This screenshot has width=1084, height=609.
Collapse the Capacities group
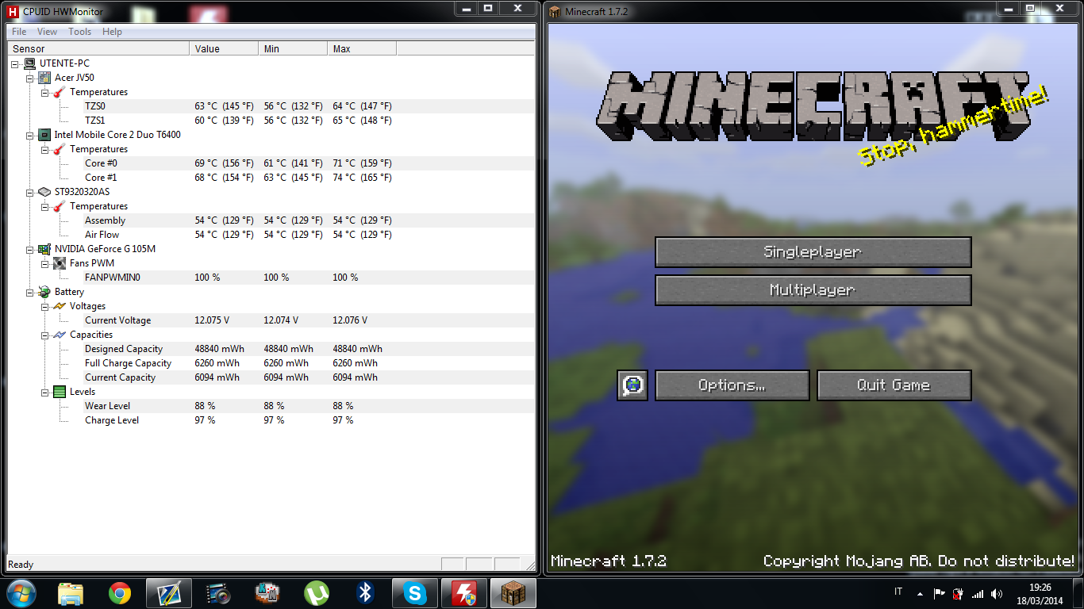click(45, 335)
